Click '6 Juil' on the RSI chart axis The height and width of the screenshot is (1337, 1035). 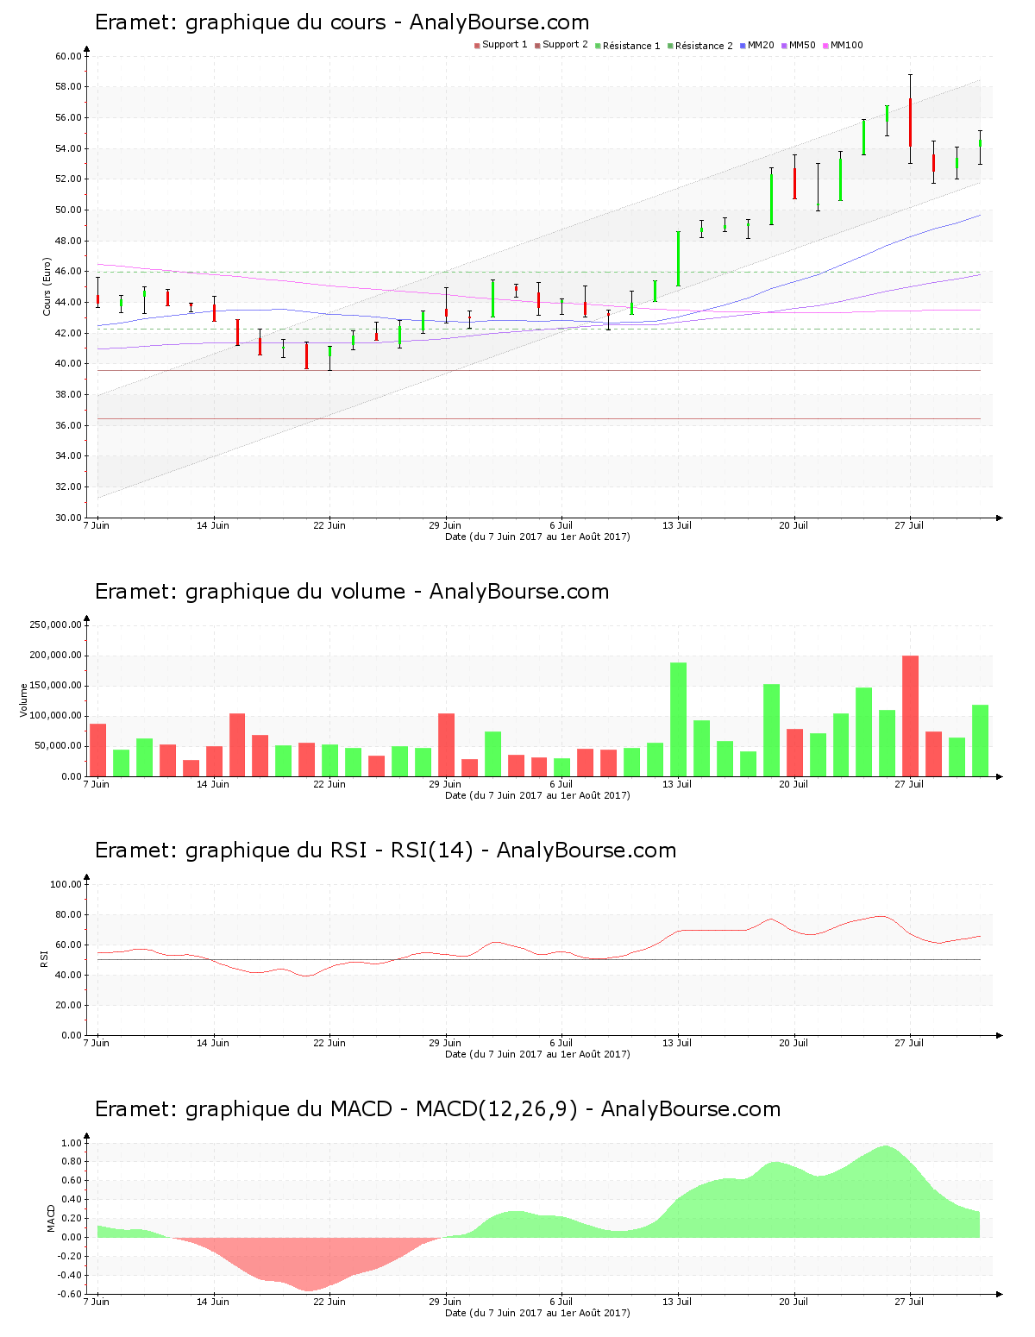click(561, 1043)
